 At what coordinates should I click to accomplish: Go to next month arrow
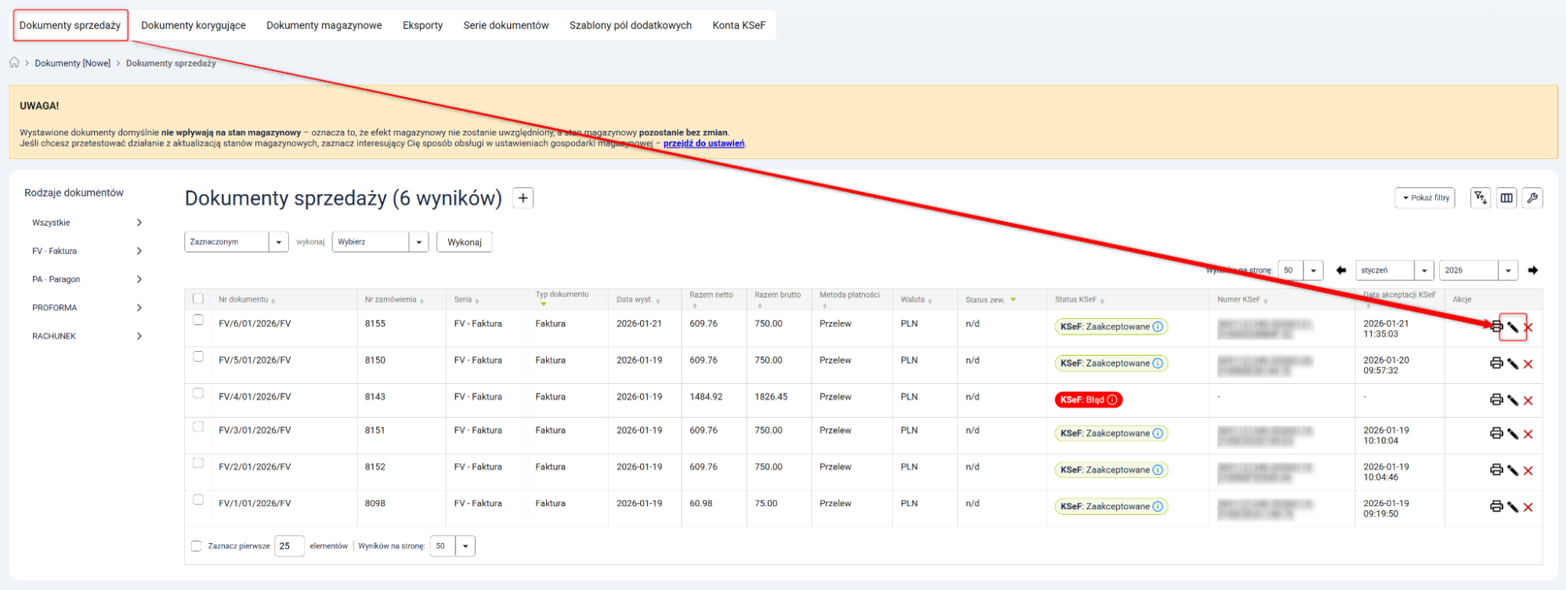(1532, 270)
